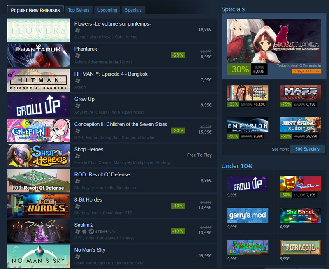Click the 500 Specials button
Viewport: 329px width, 269px height.
point(307,149)
